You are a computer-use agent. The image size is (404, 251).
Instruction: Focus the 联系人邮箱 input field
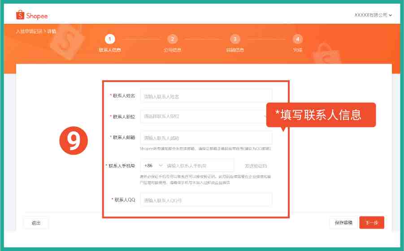(206, 138)
